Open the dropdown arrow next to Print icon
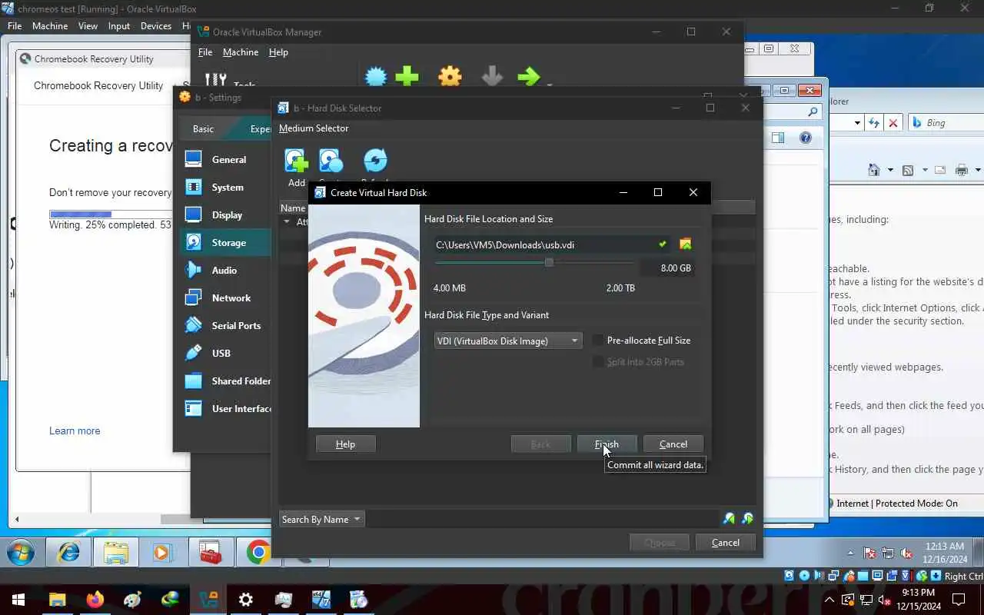This screenshot has height=615, width=984. coord(978,170)
